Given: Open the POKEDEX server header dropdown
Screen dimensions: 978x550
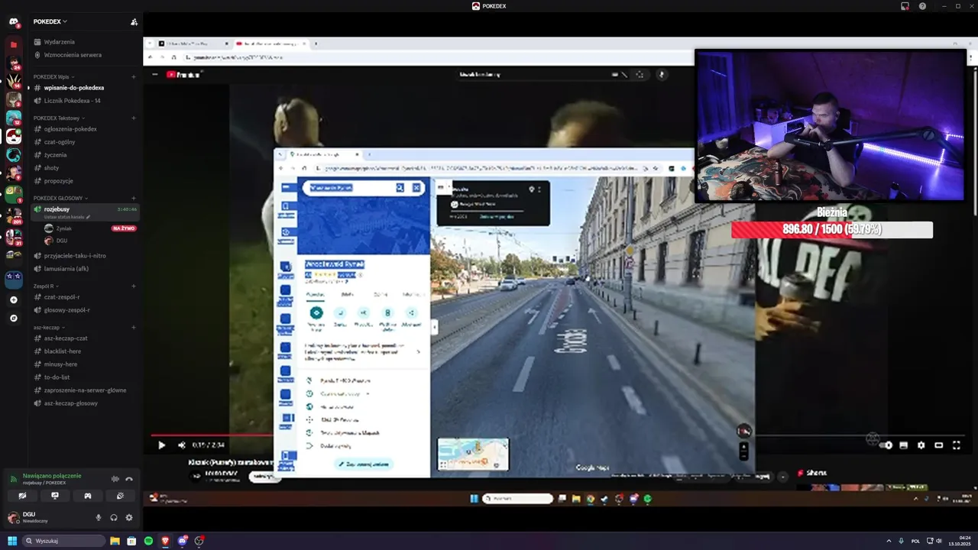Looking at the screenshot, I should [x=50, y=21].
